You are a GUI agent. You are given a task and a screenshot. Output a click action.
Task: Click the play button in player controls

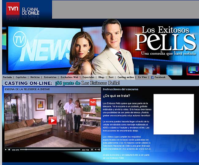tap(6, 149)
